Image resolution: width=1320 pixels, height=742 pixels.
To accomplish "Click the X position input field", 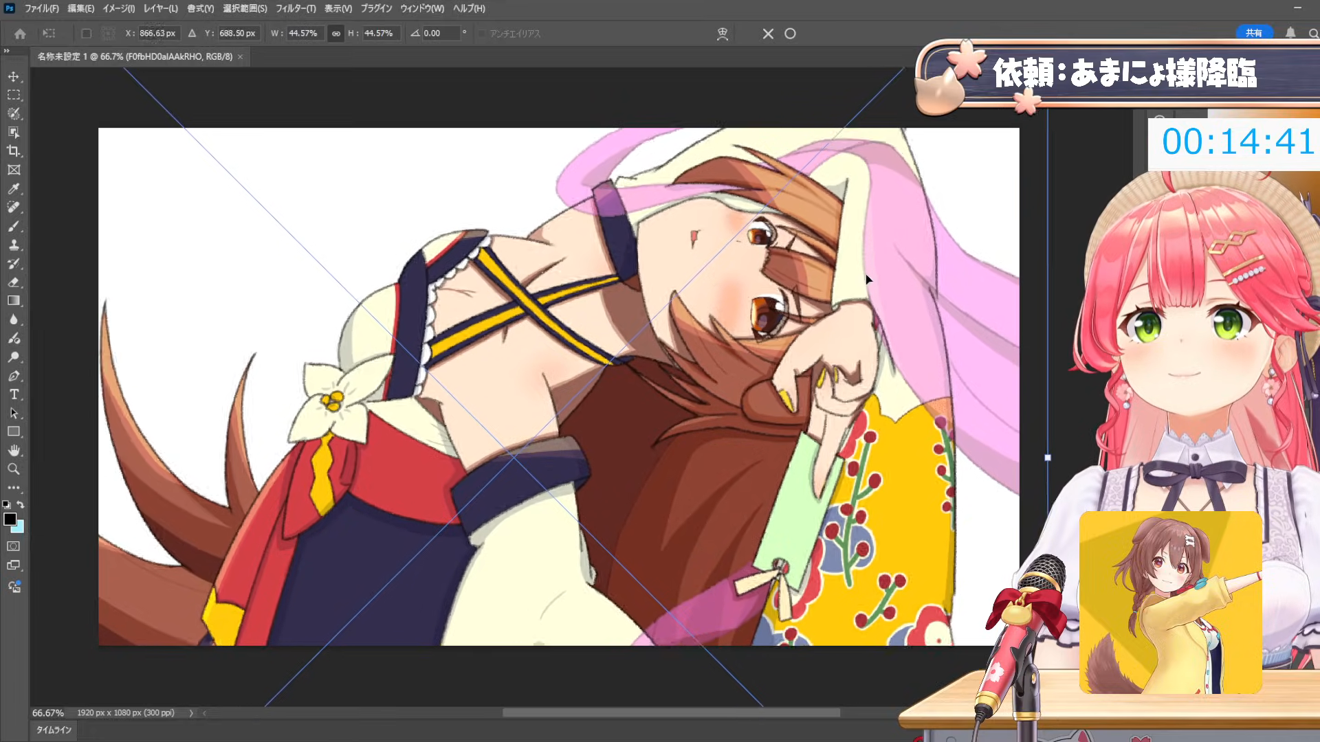I will click(158, 33).
